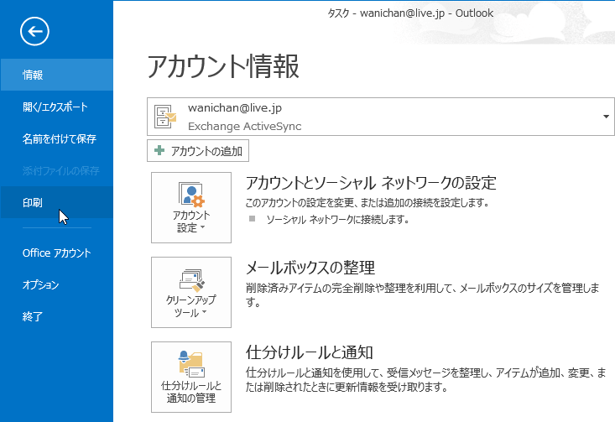Viewport: 615px width, 422px height.
Task: Expand クリーンアップ ツール dropdown button label
Action: (x=191, y=306)
